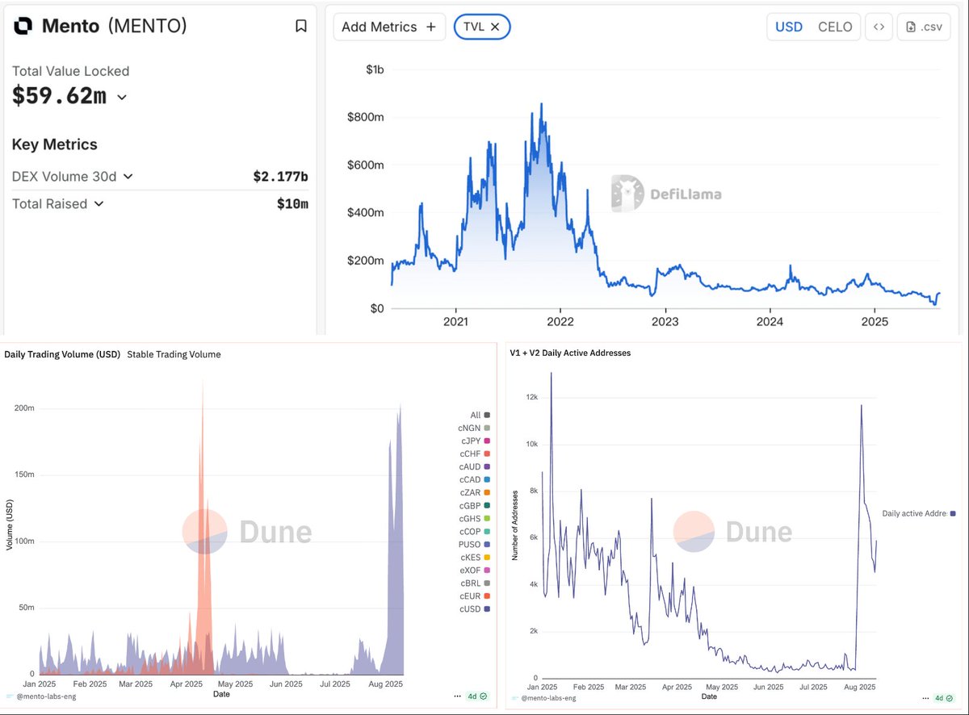
Task: Click the $800m label on the TVL axis
Action: (x=367, y=118)
